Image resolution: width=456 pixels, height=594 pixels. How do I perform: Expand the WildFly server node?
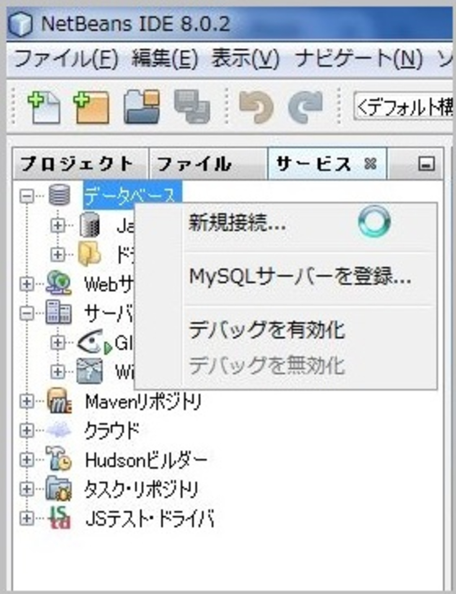pyautogui.click(x=58, y=371)
